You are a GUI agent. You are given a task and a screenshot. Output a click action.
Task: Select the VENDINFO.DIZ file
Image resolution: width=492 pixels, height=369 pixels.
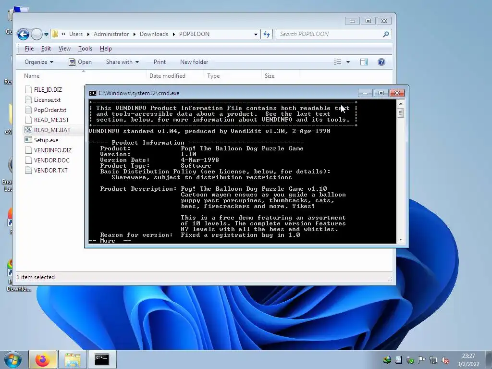pyautogui.click(x=53, y=150)
